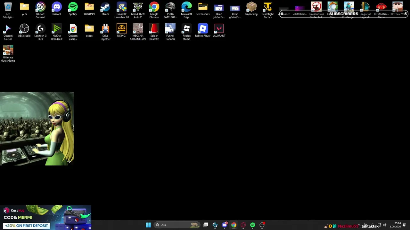This screenshot has width=410, height=230.
Task: Launch Steam from the desktop
Action: point(105,9)
